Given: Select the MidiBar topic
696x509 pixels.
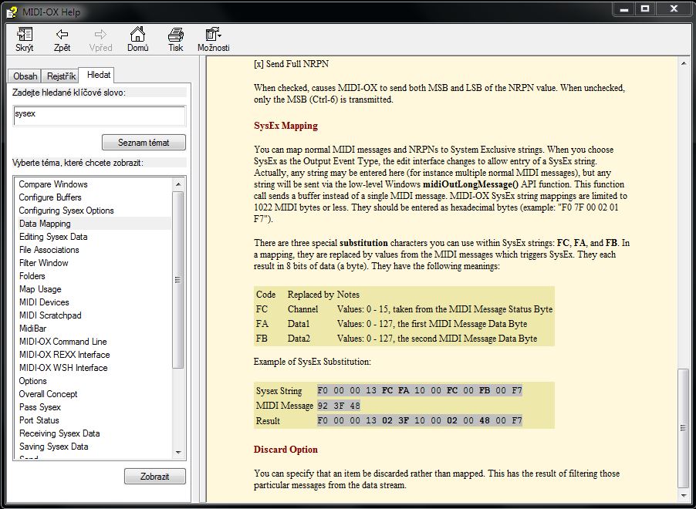Looking at the screenshot, I should click(33, 329).
